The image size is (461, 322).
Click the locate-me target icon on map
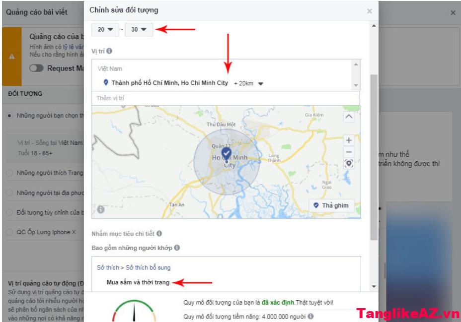tap(349, 164)
